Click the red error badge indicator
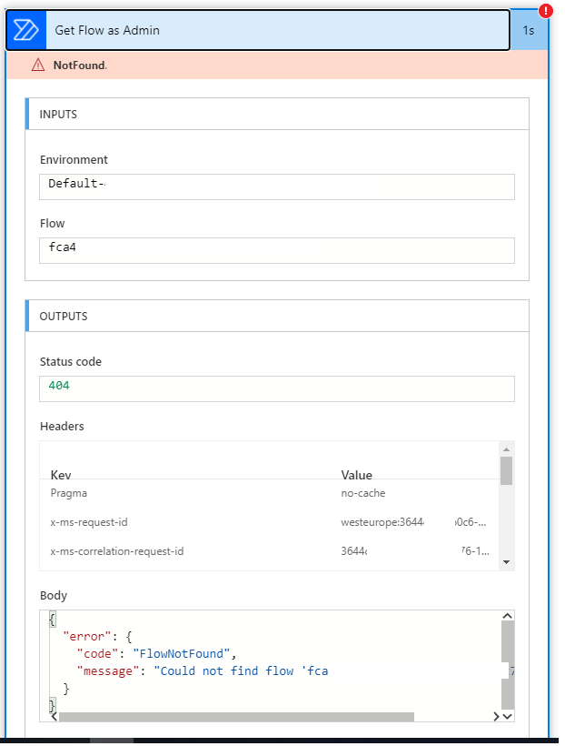 [544, 10]
